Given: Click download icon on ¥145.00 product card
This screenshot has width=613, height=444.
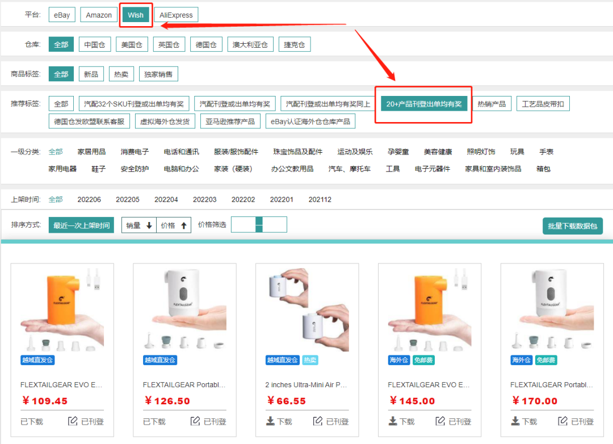Looking at the screenshot, I should [393, 421].
